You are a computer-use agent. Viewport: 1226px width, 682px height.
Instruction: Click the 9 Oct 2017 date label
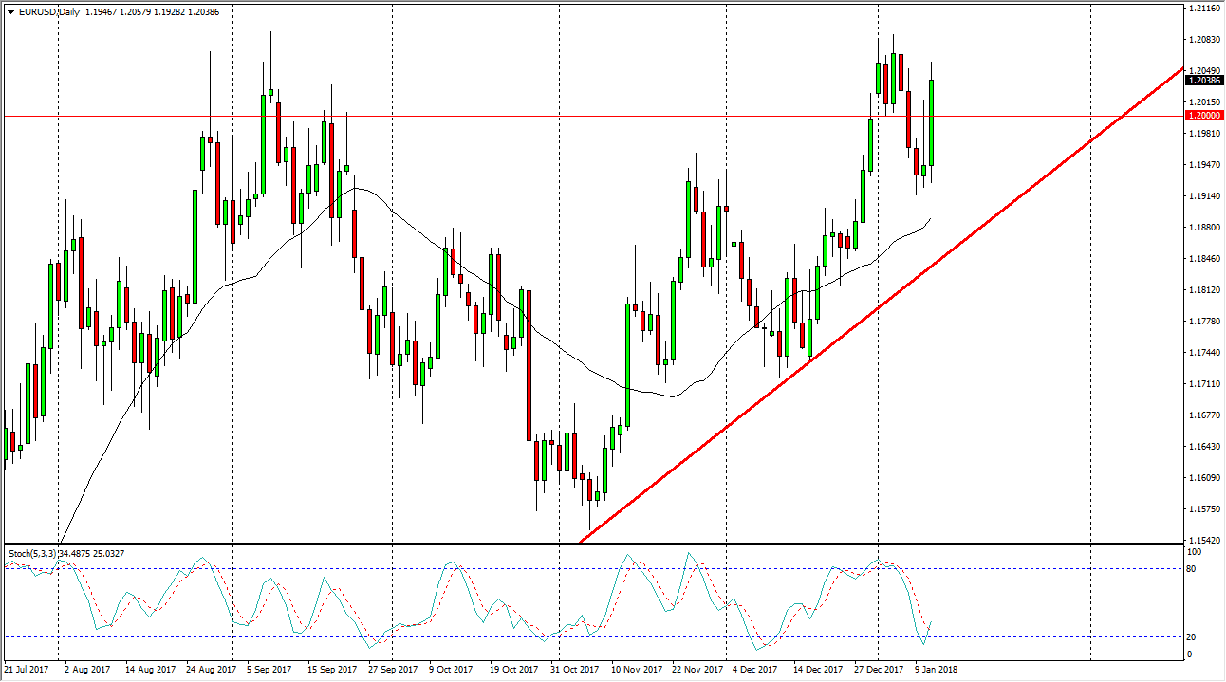451,670
